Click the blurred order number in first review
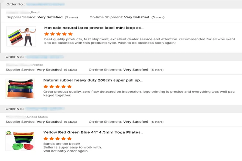 coord(45,5)
